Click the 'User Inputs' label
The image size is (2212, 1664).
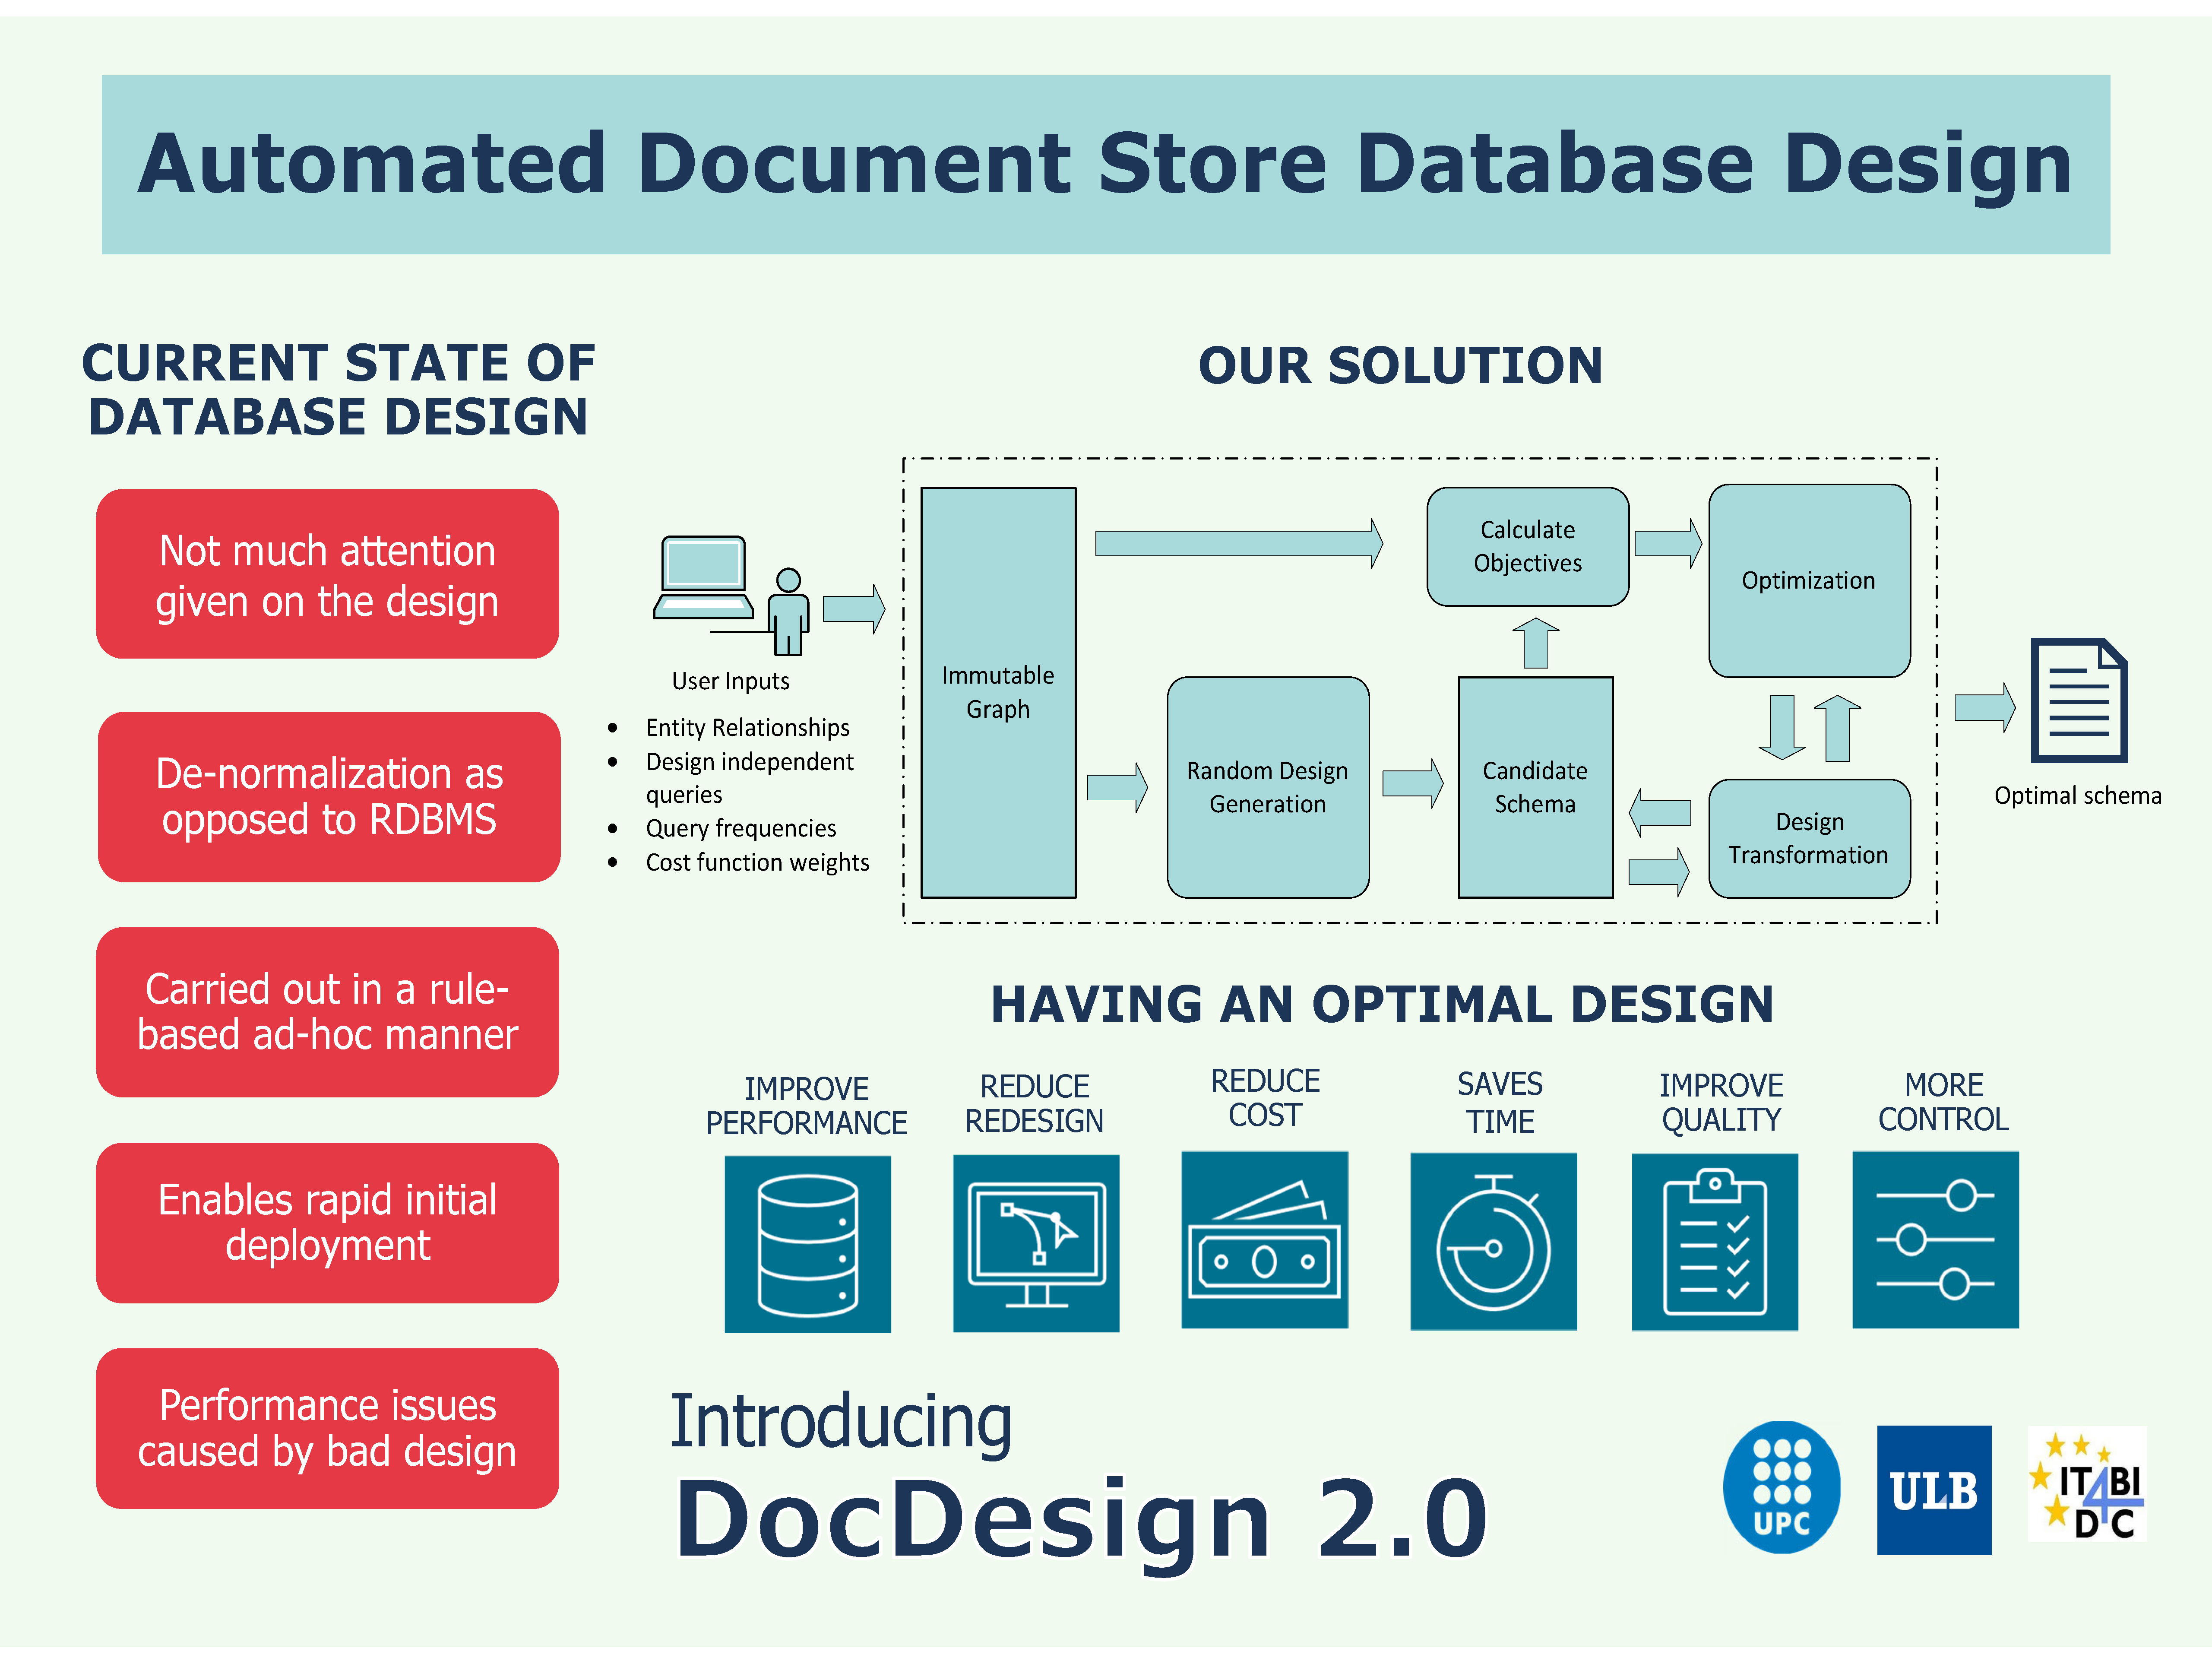pyautogui.click(x=731, y=681)
